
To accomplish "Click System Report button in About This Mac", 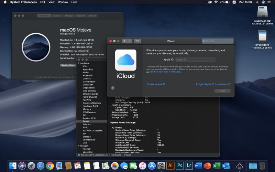I will pyautogui.click(x=68, y=65).
